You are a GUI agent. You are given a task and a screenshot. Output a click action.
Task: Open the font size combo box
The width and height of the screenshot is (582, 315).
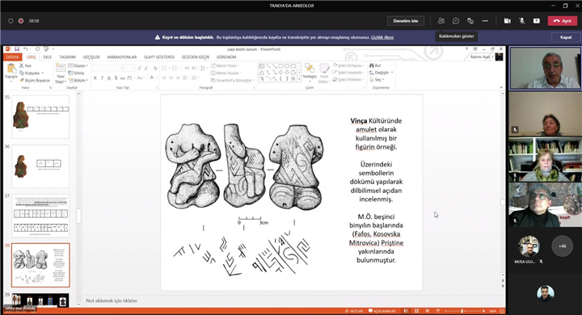pos(130,69)
